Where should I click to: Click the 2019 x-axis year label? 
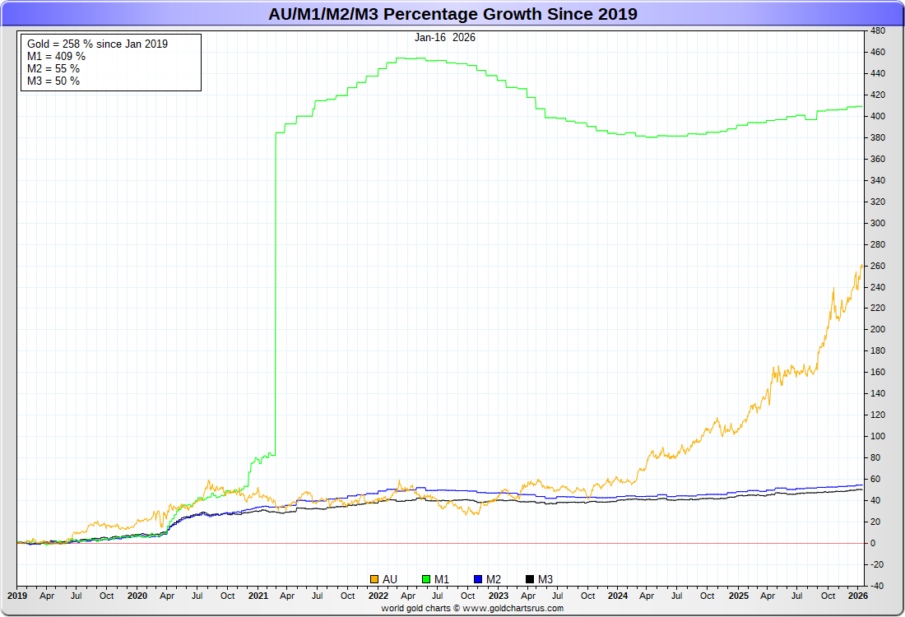click(x=16, y=596)
